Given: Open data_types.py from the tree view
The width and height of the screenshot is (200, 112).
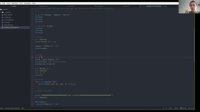Looking at the screenshot, I should click(x=8, y=15).
